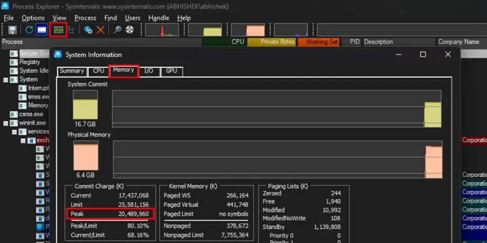The height and width of the screenshot is (243, 487).
Task: Collapse the wininit.exe tree node
Action: pyautogui.click(x=6, y=123)
